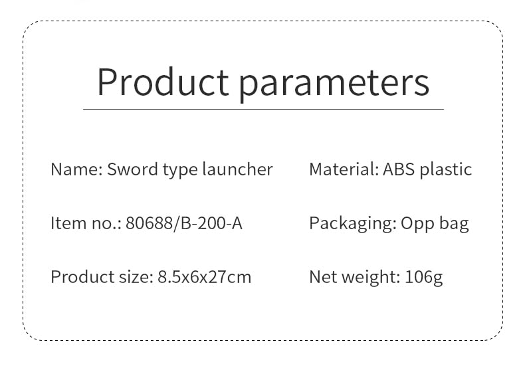Screen dimensions: 525x366
Task: Select the "Product size:" label
Action: tap(102, 276)
